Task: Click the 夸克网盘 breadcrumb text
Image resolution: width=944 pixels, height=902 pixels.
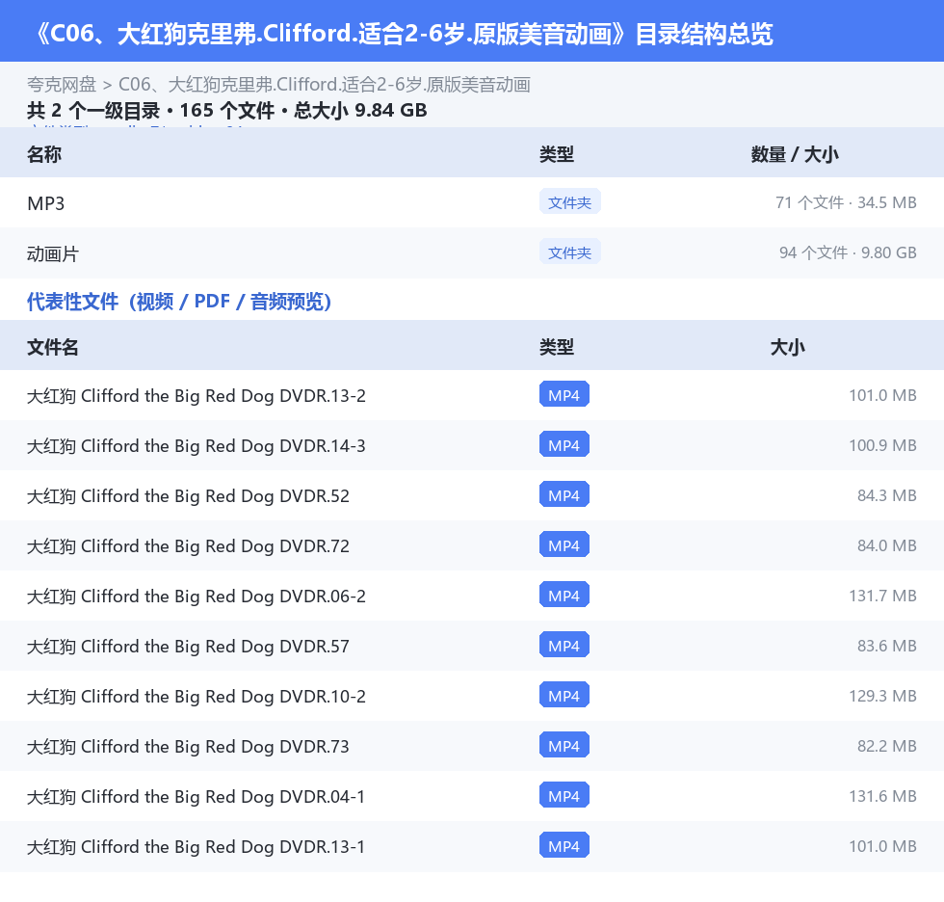Action: [x=62, y=84]
